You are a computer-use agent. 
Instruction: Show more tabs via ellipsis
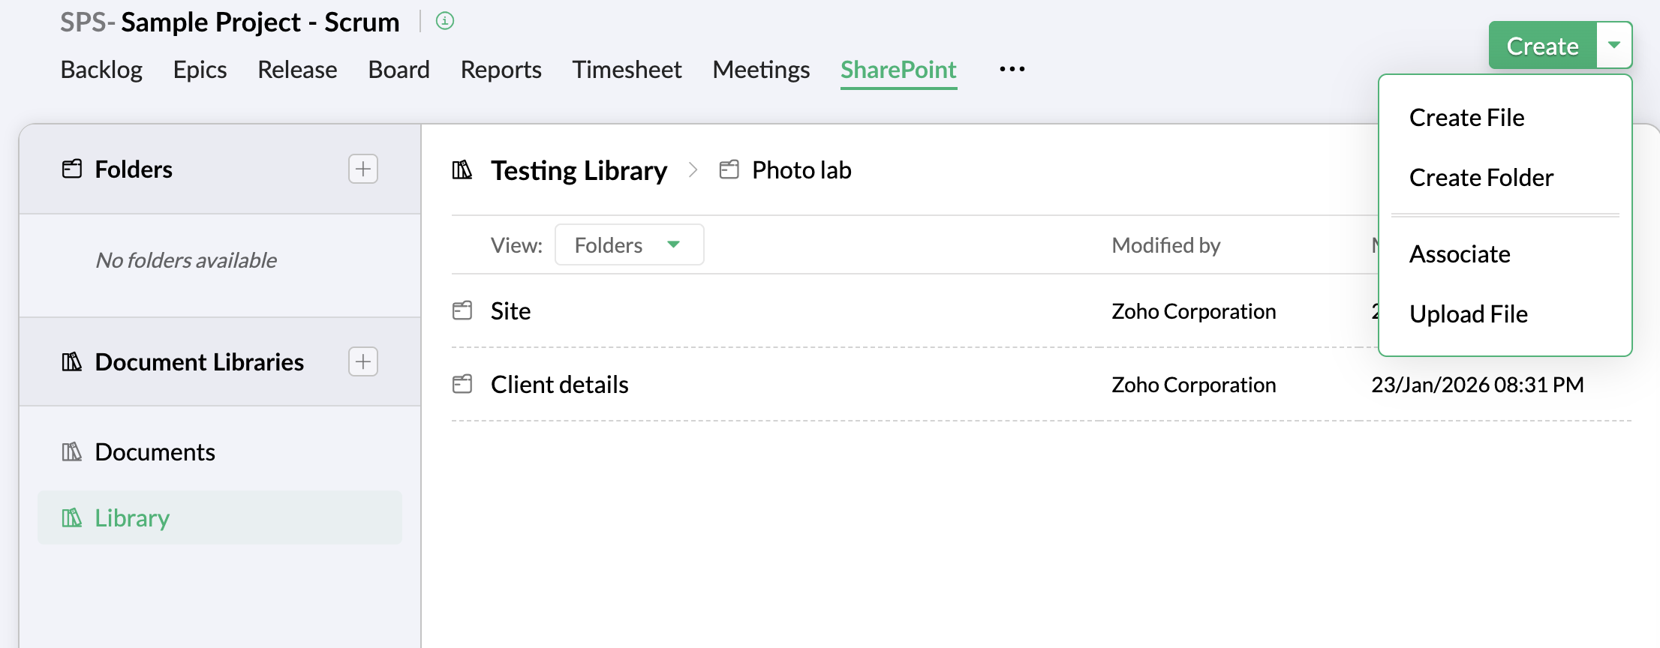(1012, 69)
